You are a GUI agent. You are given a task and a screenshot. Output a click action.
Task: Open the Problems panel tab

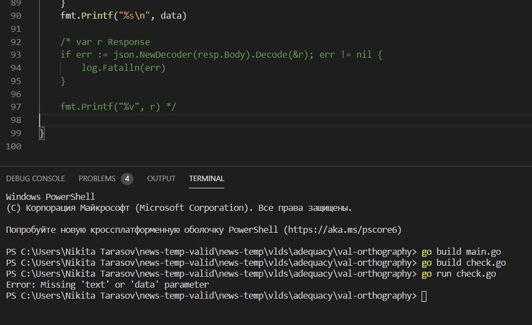(97, 178)
